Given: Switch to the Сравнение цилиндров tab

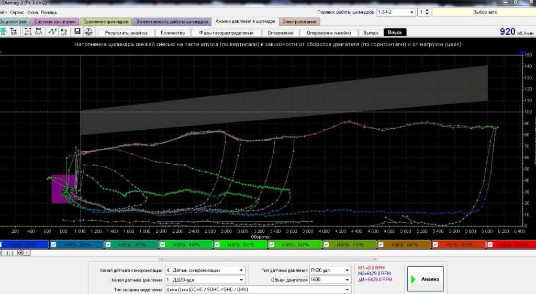Looking at the screenshot, I should click(x=106, y=21).
